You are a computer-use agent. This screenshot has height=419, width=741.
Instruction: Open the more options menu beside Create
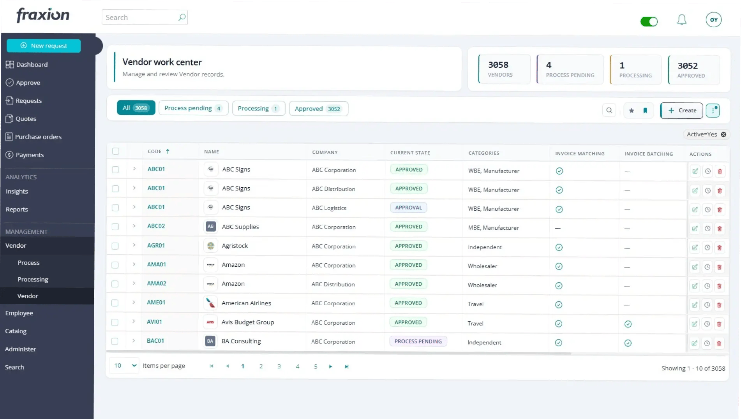(713, 110)
